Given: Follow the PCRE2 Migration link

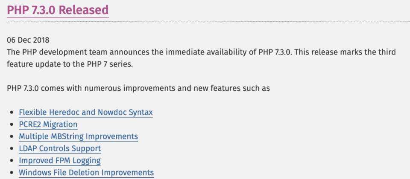Looking at the screenshot, I should point(48,124).
